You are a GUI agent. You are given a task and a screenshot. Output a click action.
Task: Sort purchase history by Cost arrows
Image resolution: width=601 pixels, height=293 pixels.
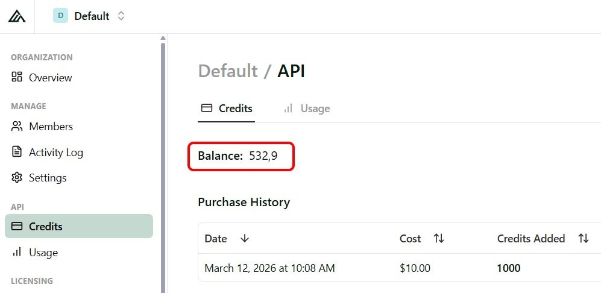(439, 239)
